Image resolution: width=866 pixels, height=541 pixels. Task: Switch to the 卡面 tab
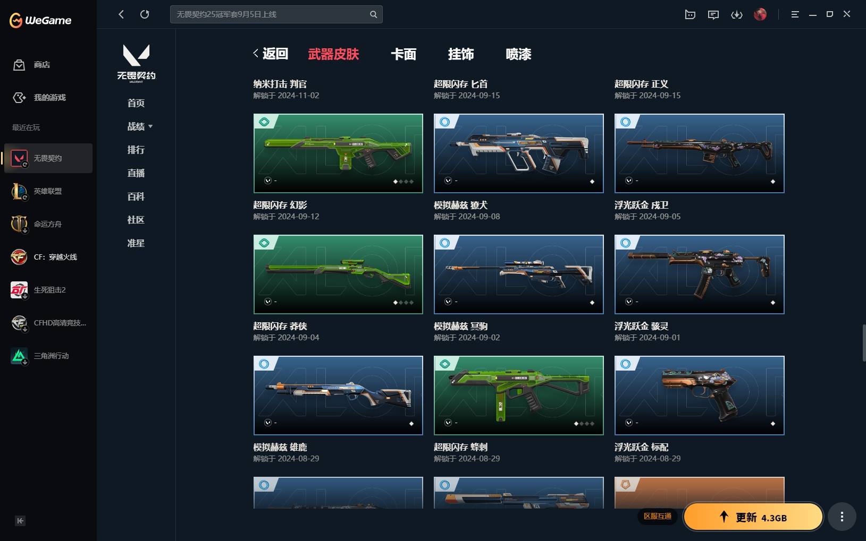[403, 54]
